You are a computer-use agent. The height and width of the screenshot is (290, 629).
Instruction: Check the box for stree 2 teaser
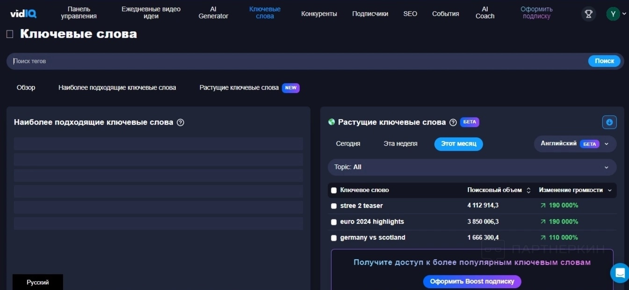pyautogui.click(x=334, y=206)
